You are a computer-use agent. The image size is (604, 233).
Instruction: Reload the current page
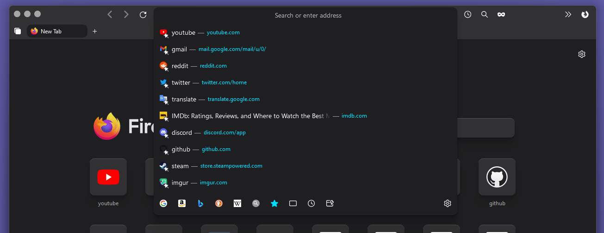tap(143, 14)
